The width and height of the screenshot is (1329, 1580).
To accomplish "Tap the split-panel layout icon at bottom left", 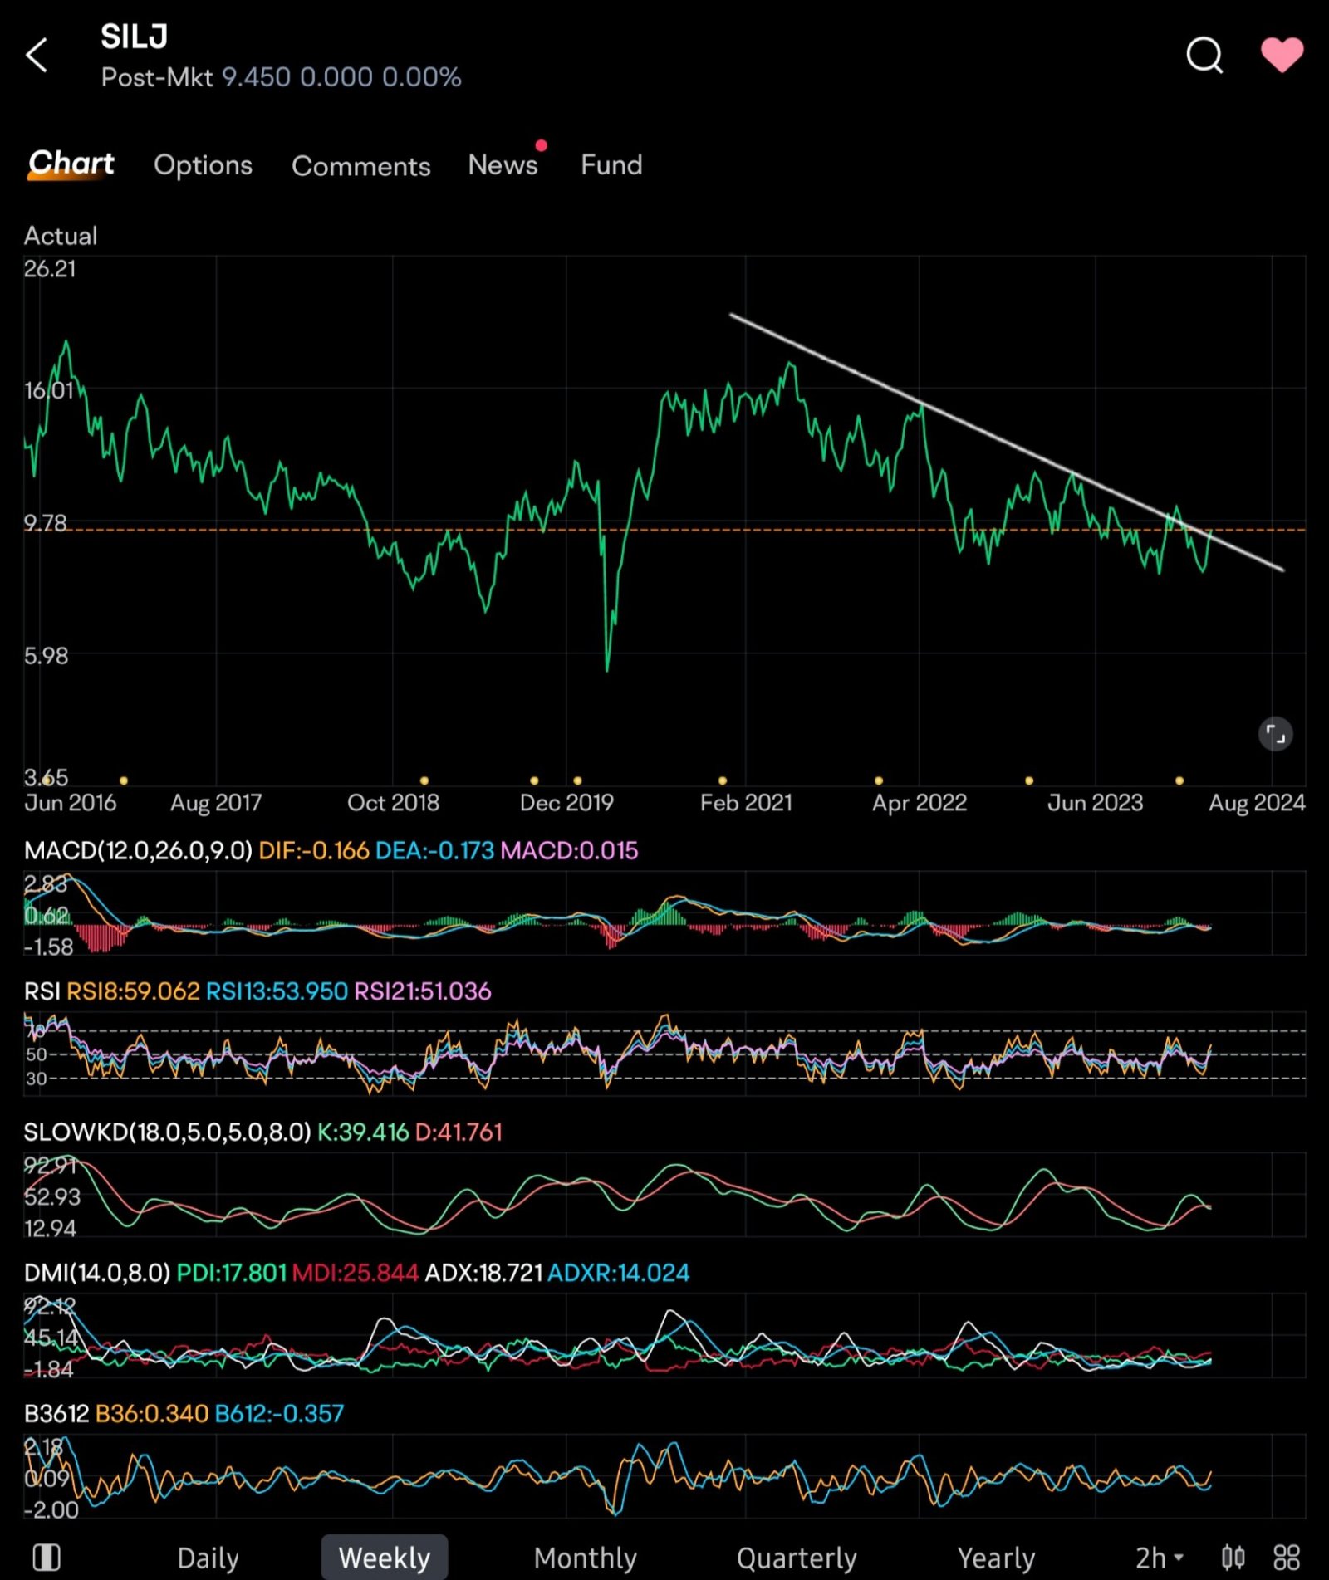I will point(47,1558).
